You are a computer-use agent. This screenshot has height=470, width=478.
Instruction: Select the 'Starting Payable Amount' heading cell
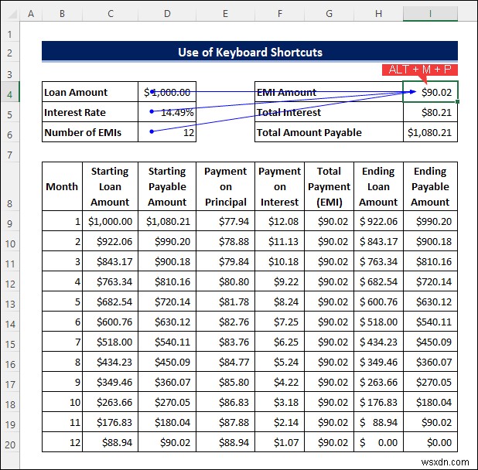pos(167,186)
